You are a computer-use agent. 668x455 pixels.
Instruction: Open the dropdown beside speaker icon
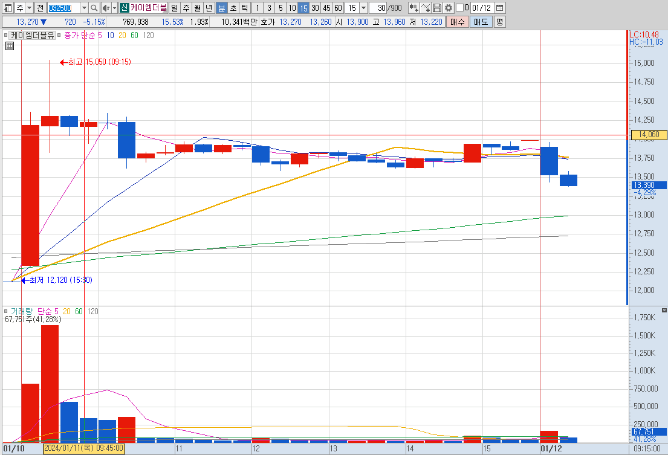pyautogui.click(x=114, y=8)
